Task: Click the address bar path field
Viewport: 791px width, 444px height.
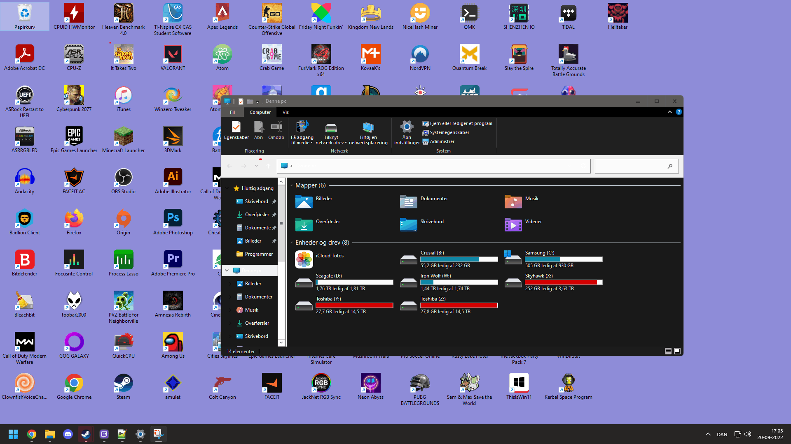Action: point(433,166)
